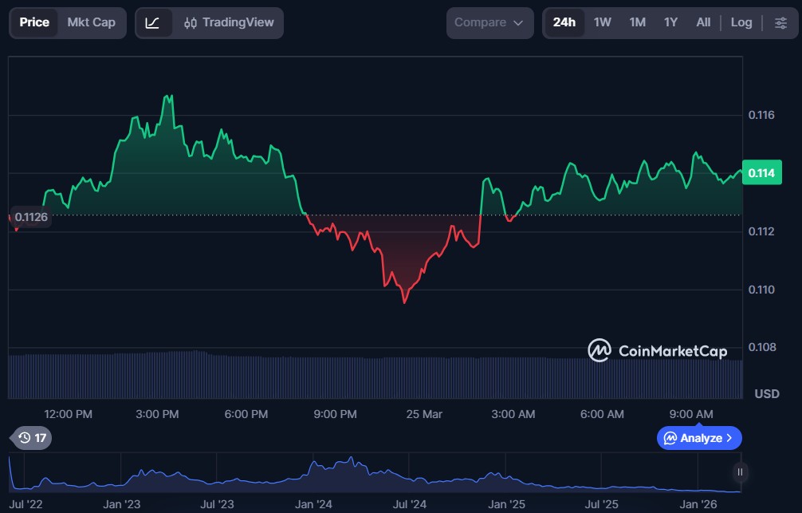This screenshot has height=513, width=802.
Task: Expand the Analyze chevron button
Action: pyautogui.click(x=699, y=438)
